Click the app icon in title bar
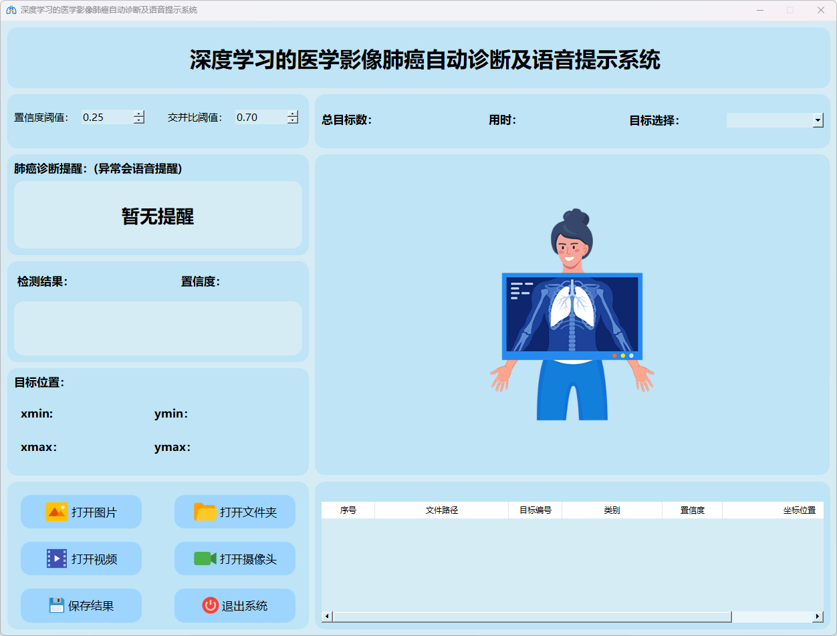 click(x=11, y=10)
